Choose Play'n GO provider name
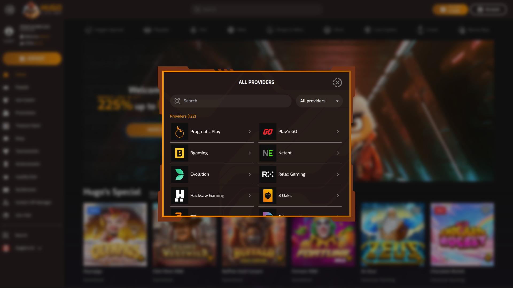Viewport: 513px width, 288px height. pyautogui.click(x=287, y=132)
